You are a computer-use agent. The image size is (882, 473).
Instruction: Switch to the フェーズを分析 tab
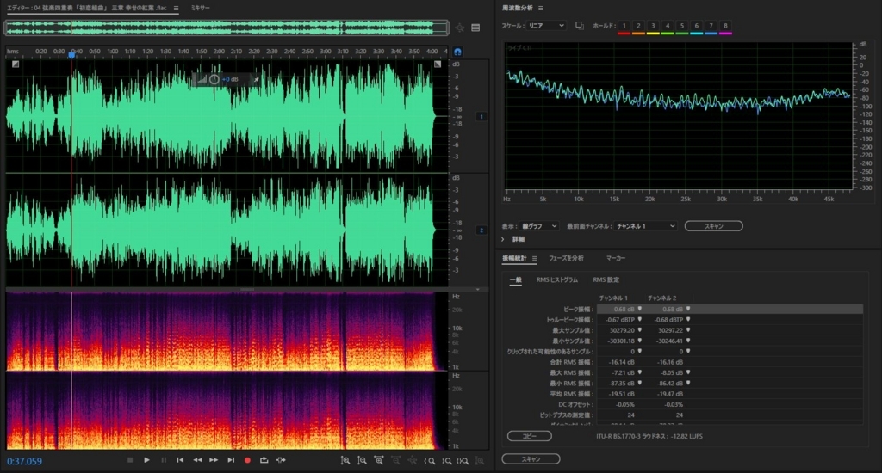(566, 258)
